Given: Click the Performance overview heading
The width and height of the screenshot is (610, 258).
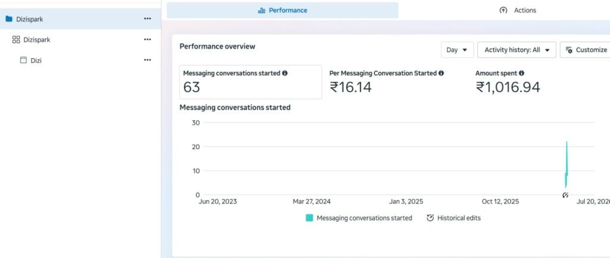Looking at the screenshot, I should coord(217,46).
